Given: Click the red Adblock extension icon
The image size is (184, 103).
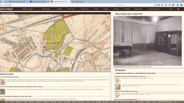Looking at the screenshot, I should coord(173,5).
